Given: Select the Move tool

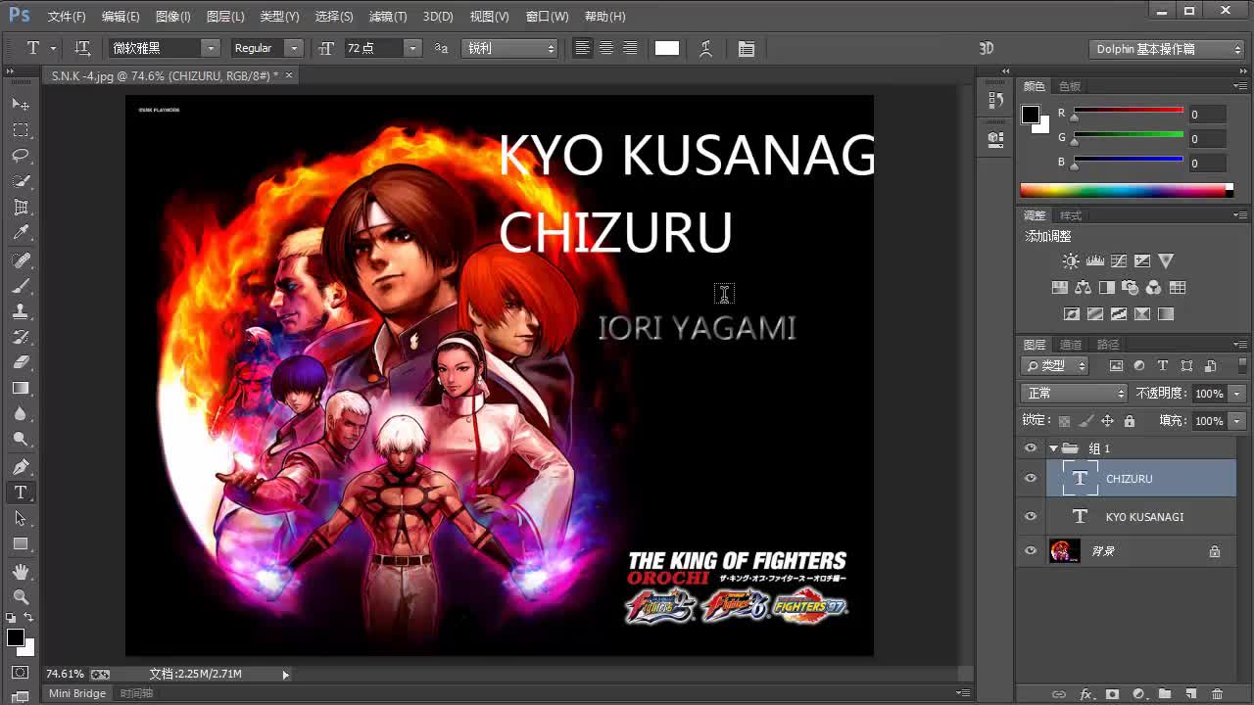Looking at the screenshot, I should (20, 106).
